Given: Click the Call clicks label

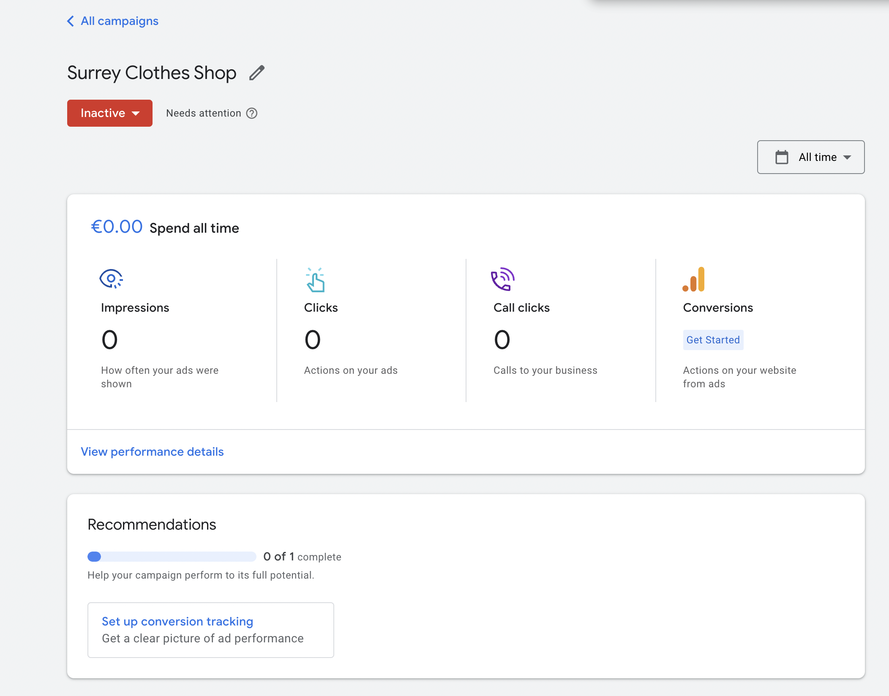Looking at the screenshot, I should (521, 307).
